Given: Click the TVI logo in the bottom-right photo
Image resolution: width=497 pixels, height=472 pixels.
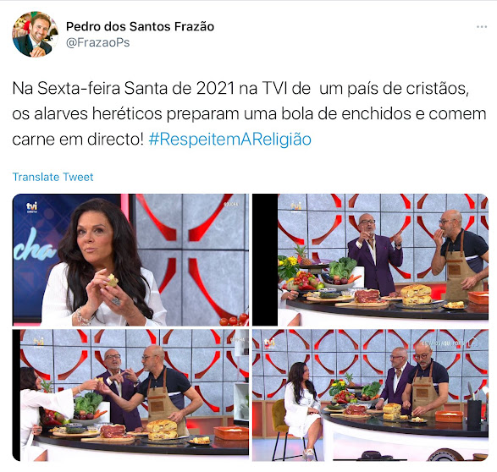Looking at the screenshot, I should coord(270,343).
